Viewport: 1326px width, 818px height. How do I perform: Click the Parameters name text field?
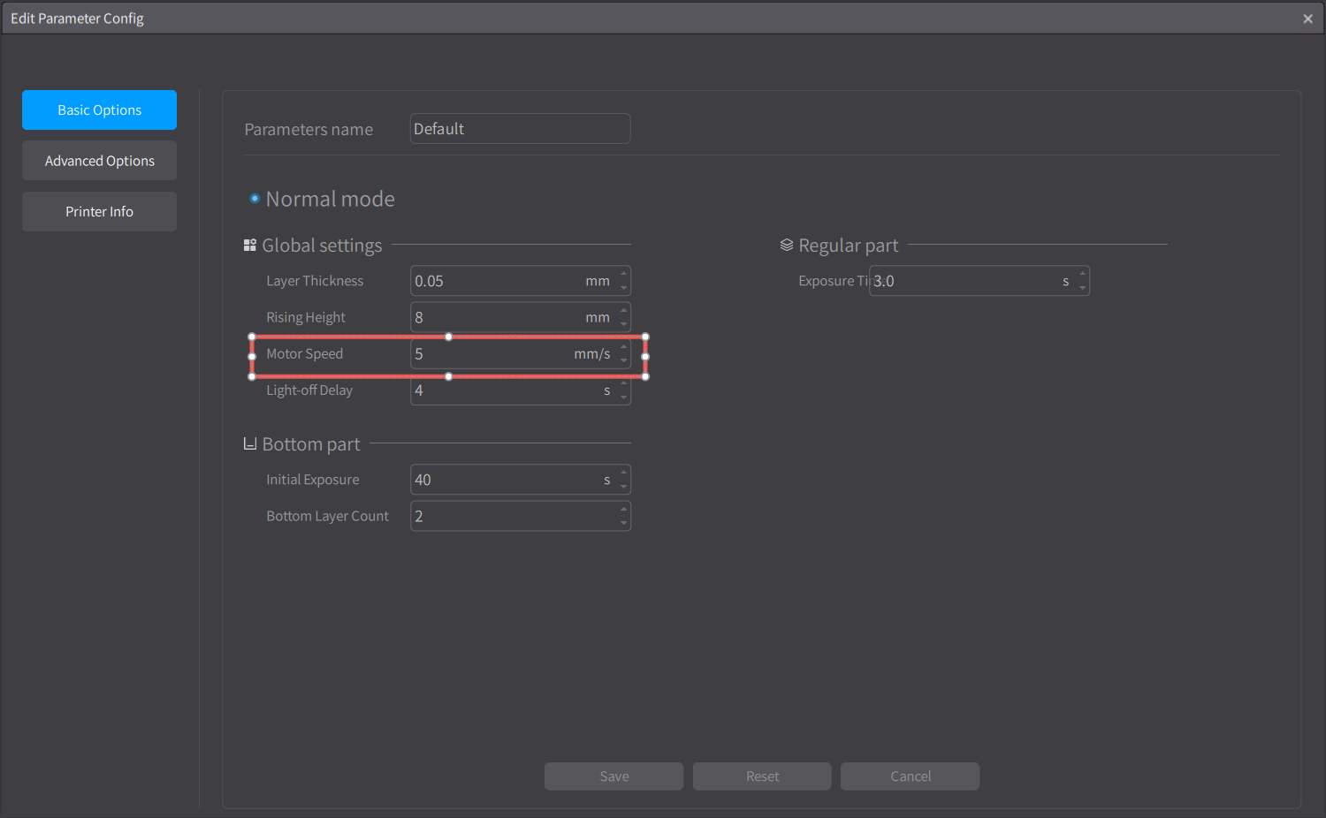click(520, 129)
